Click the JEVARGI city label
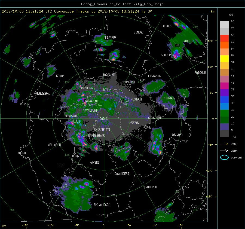Screen dimensions: 245x229 (x=168, y=26)
